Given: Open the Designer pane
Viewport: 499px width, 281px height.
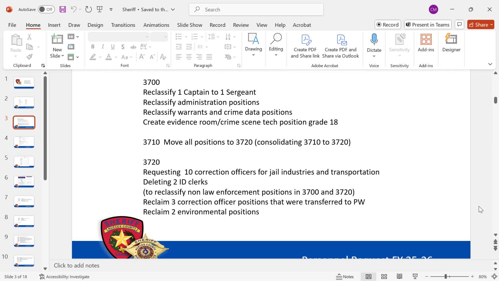Looking at the screenshot, I should (x=451, y=43).
